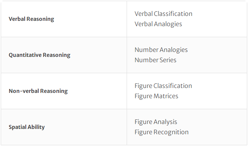Screen dimensions: 248x146
Task: Choose the Number Series entry
Action: point(155,60)
